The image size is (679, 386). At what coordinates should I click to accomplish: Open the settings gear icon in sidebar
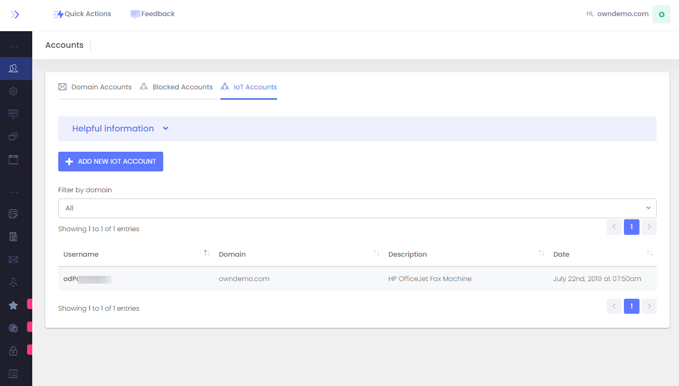point(14,91)
